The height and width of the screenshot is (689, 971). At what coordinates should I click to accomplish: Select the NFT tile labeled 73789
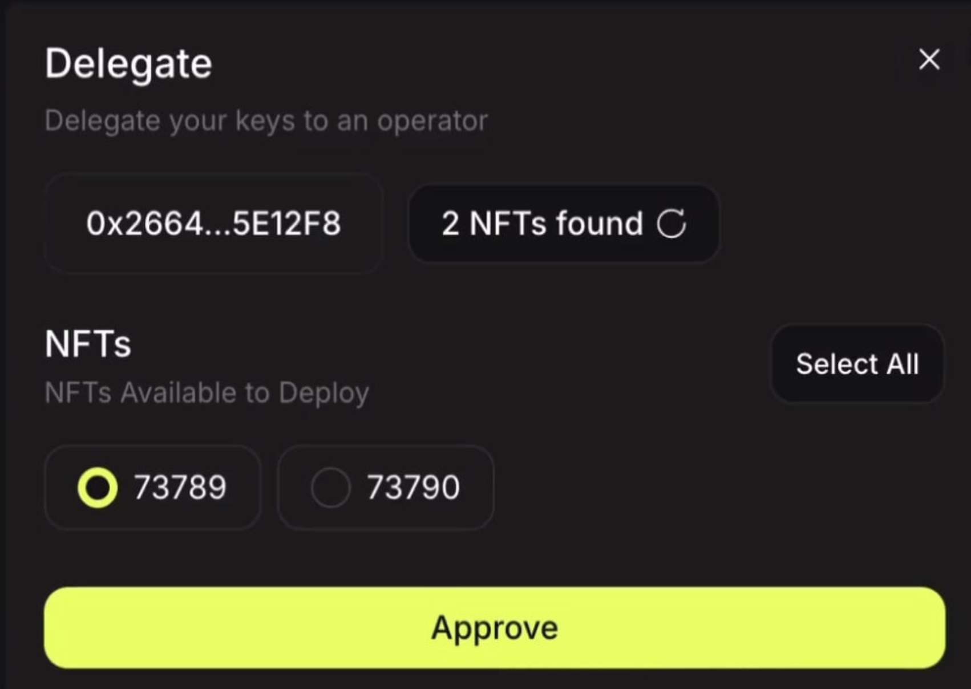pyautogui.click(x=152, y=488)
